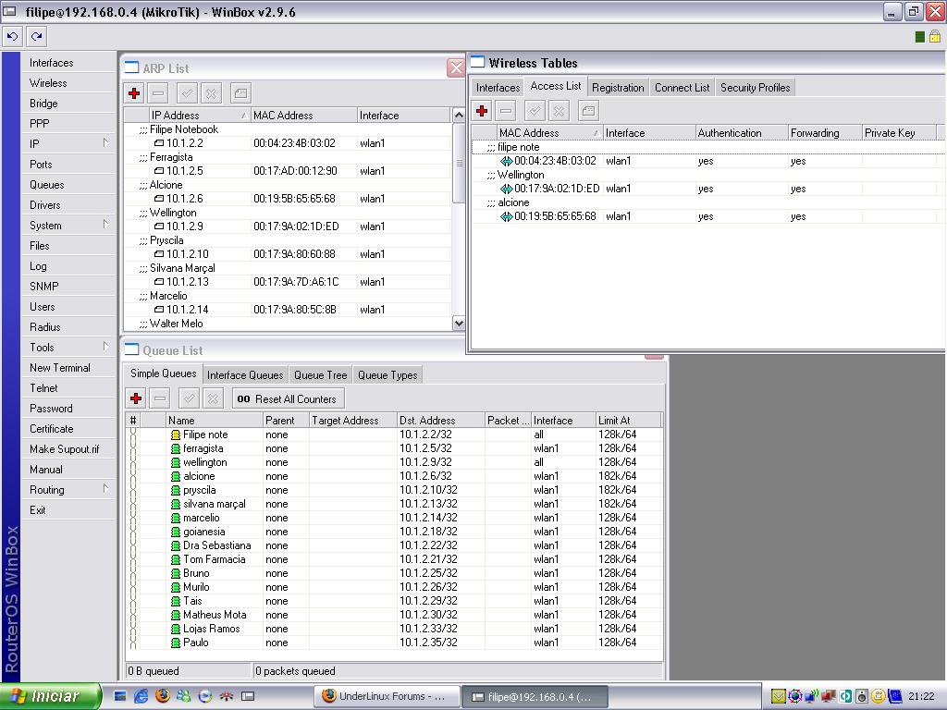
Task: Enable queue using checkmark button
Action: [189, 398]
